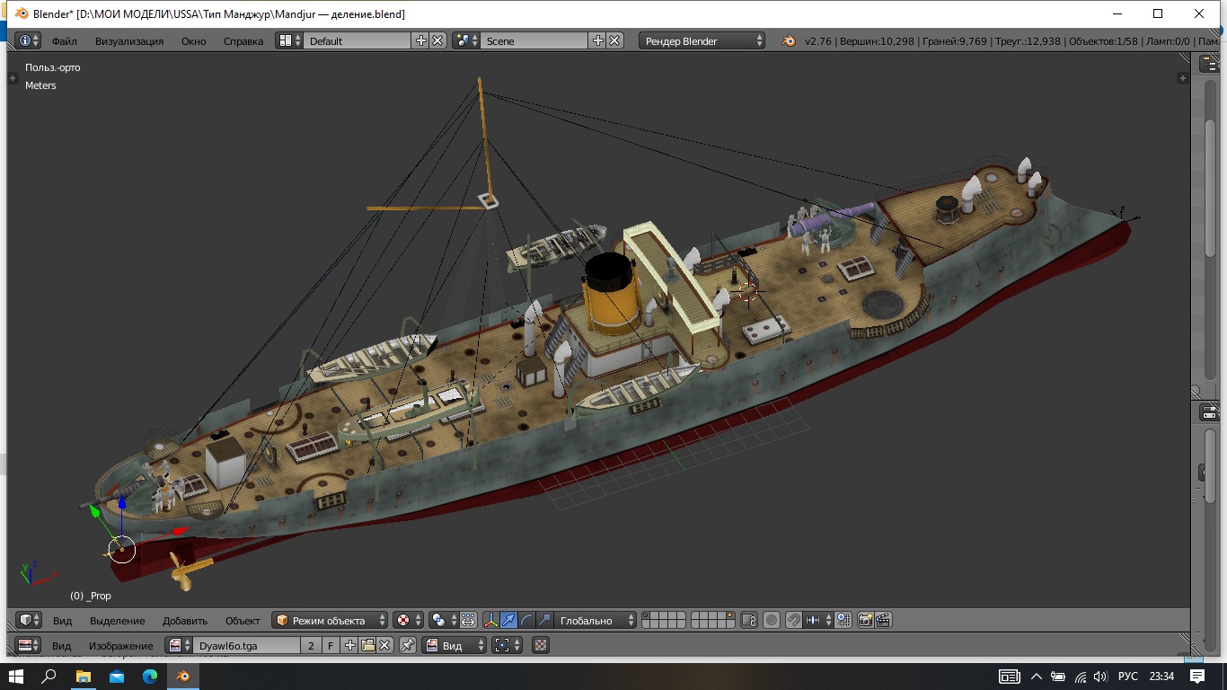
Task: Select the scale manipulator icon
Action: 544,620
